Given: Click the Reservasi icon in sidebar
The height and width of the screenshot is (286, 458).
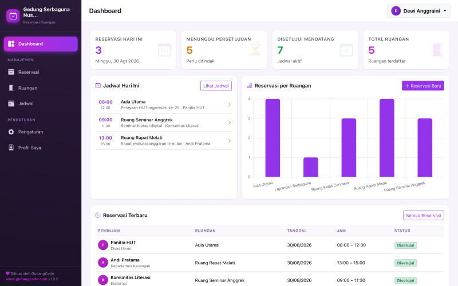Looking at the screenshot, I should point(11,72).
